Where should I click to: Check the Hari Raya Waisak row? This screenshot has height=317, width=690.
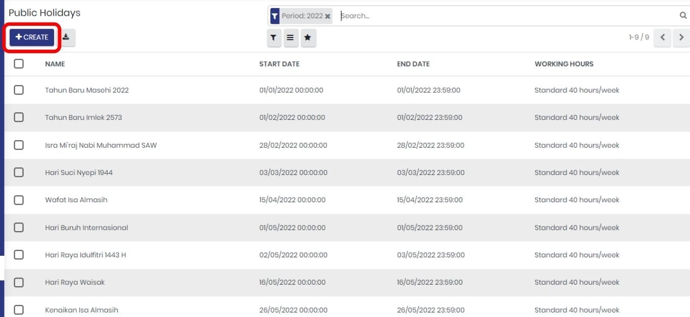click(x=19, y=282)
